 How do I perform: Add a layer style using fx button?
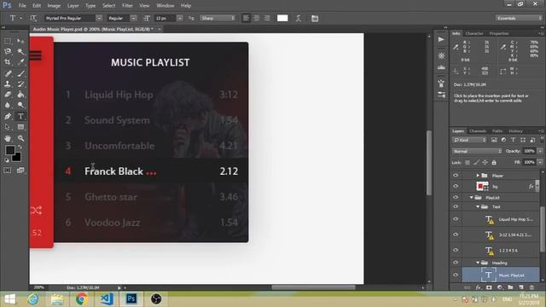(x=479, y=287)
